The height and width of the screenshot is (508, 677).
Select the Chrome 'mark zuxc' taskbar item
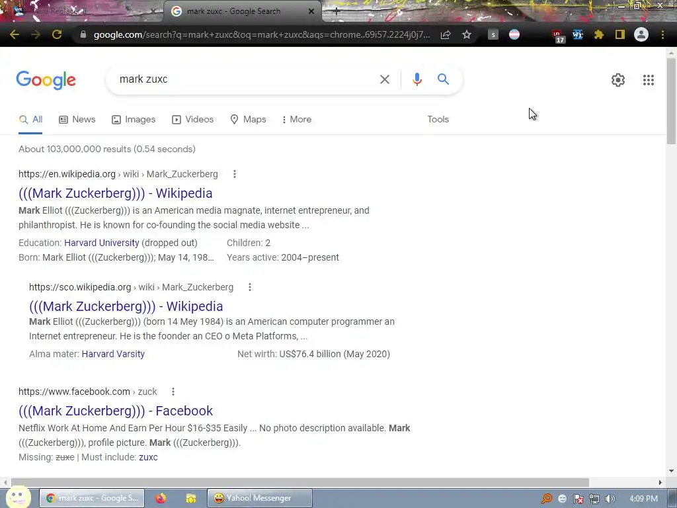[x=92, y=498]
